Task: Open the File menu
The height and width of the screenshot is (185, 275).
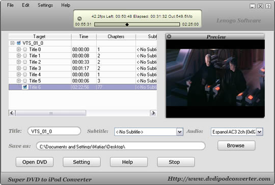Action: click(10, 5)
